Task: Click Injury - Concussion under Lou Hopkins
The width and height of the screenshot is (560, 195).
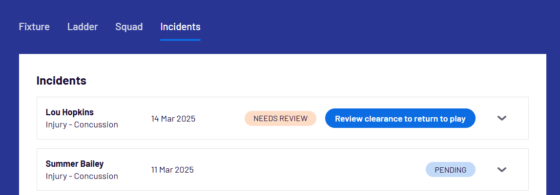Action: click(x=82, y=124)
